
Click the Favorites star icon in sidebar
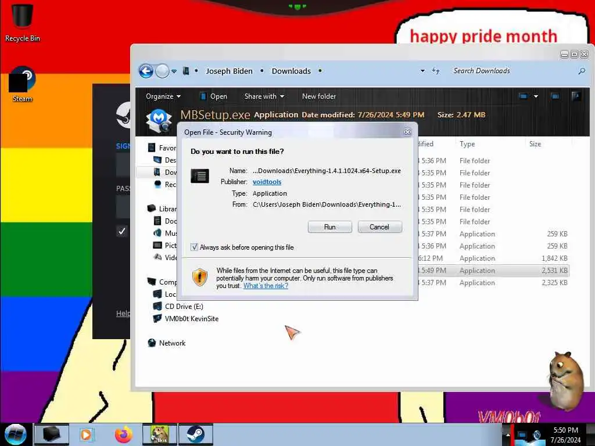[x=152, y=148]
